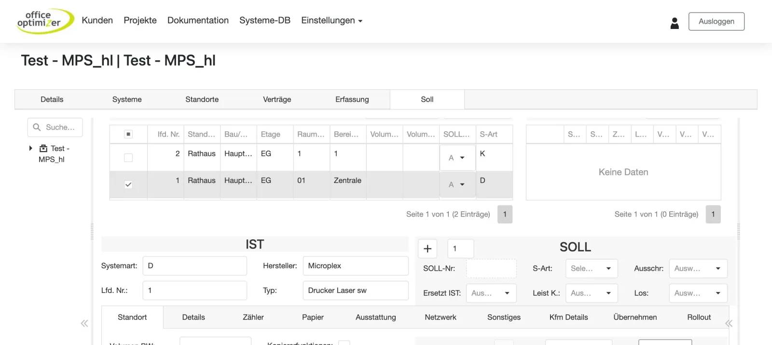
Task: Click the left splitter handle
Action: pyautogui.click(x=92, y=232)
